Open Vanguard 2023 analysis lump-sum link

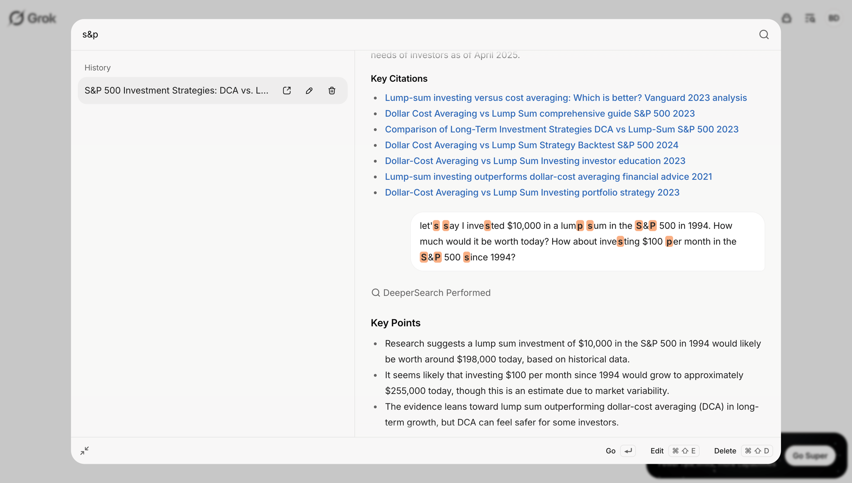(566, 98)
